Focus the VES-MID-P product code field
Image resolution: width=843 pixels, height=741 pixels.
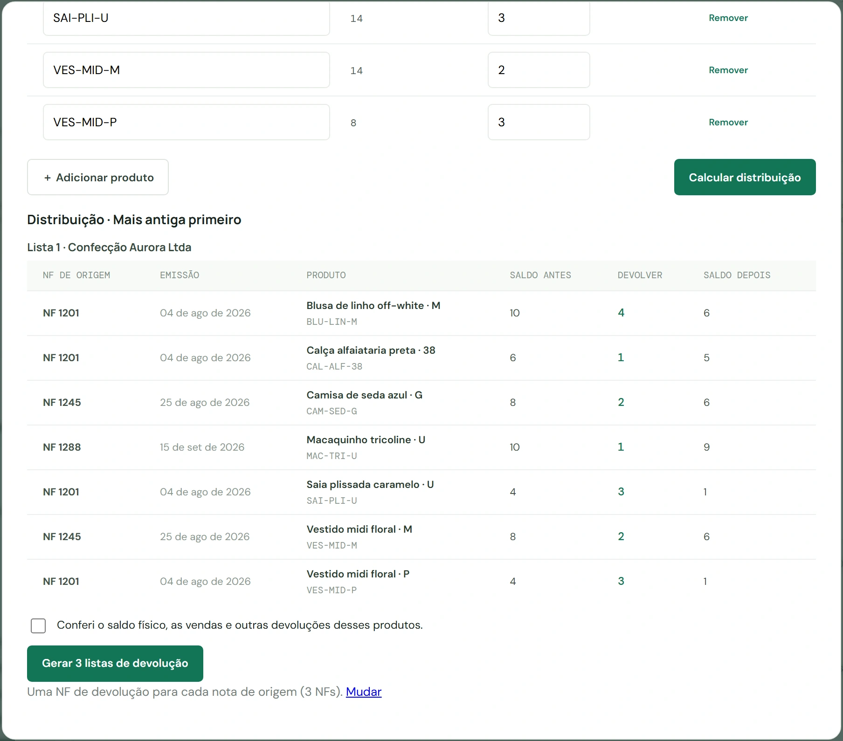click(x=187, y=122)
